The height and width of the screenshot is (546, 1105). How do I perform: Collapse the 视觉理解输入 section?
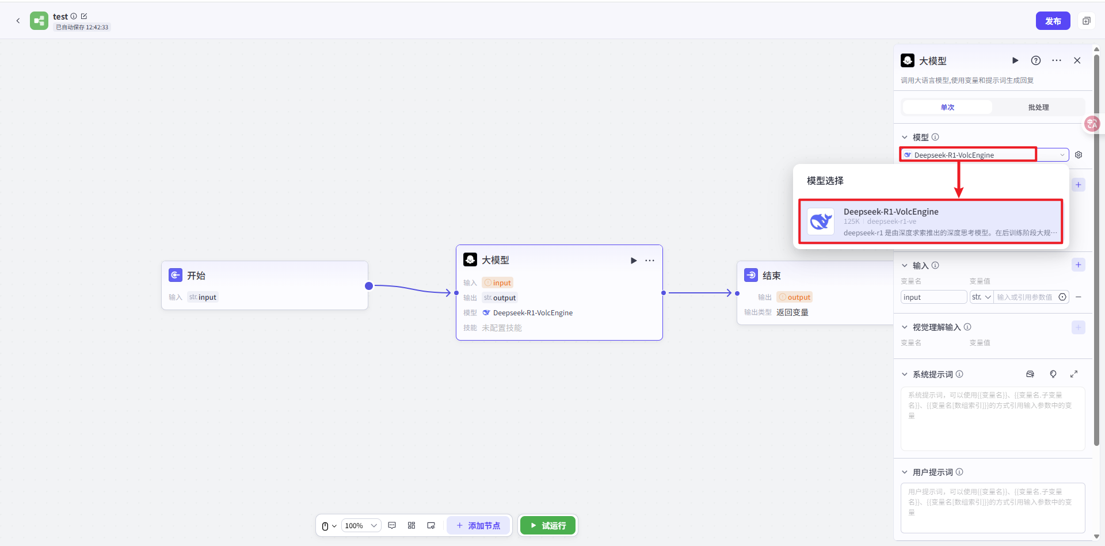click(x=905, y=327)
